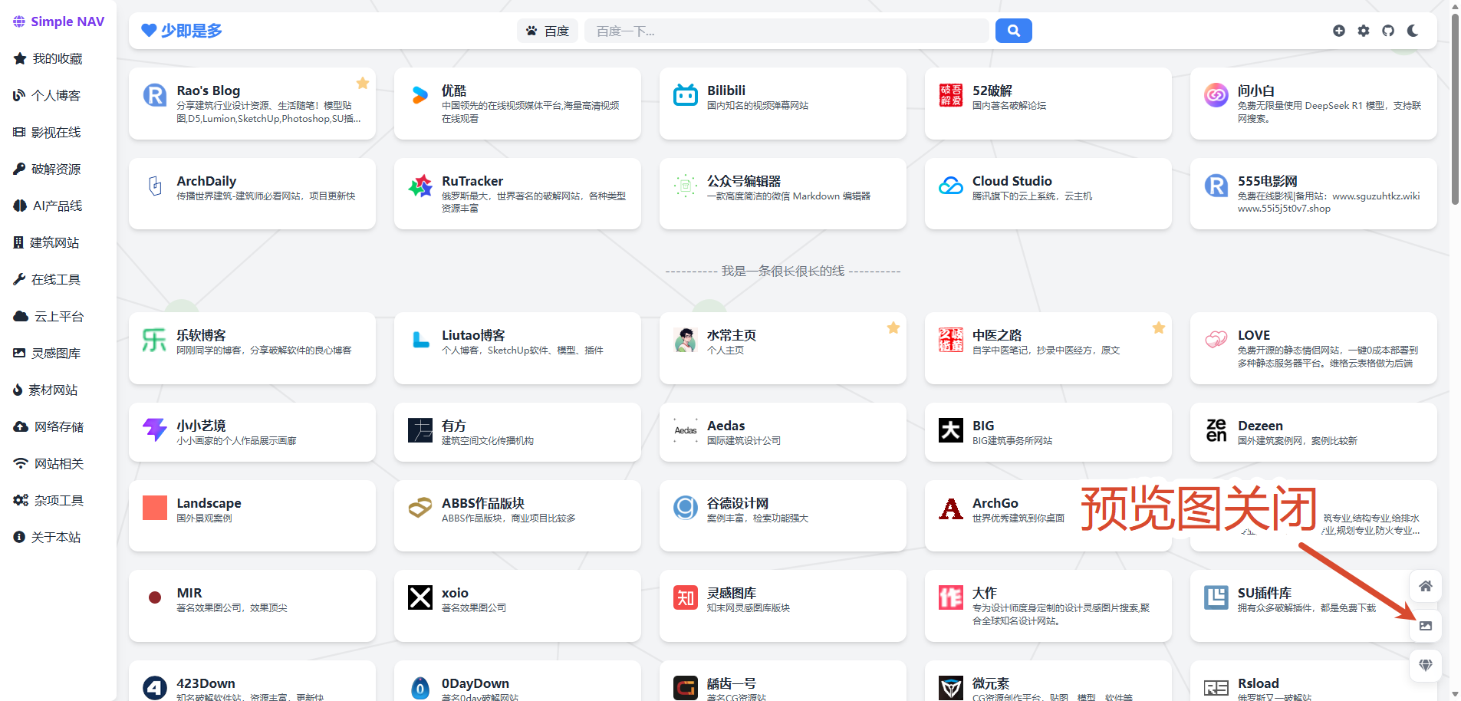Open 个人博客 sidebar category
1461x701 pixels.
point(48,95)
